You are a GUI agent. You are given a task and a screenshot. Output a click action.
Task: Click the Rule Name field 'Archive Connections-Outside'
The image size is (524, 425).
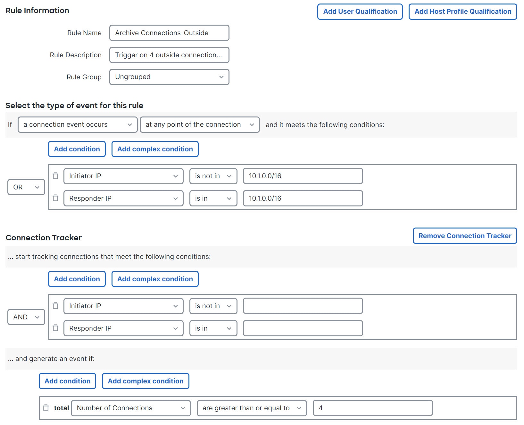pos(169,33)
